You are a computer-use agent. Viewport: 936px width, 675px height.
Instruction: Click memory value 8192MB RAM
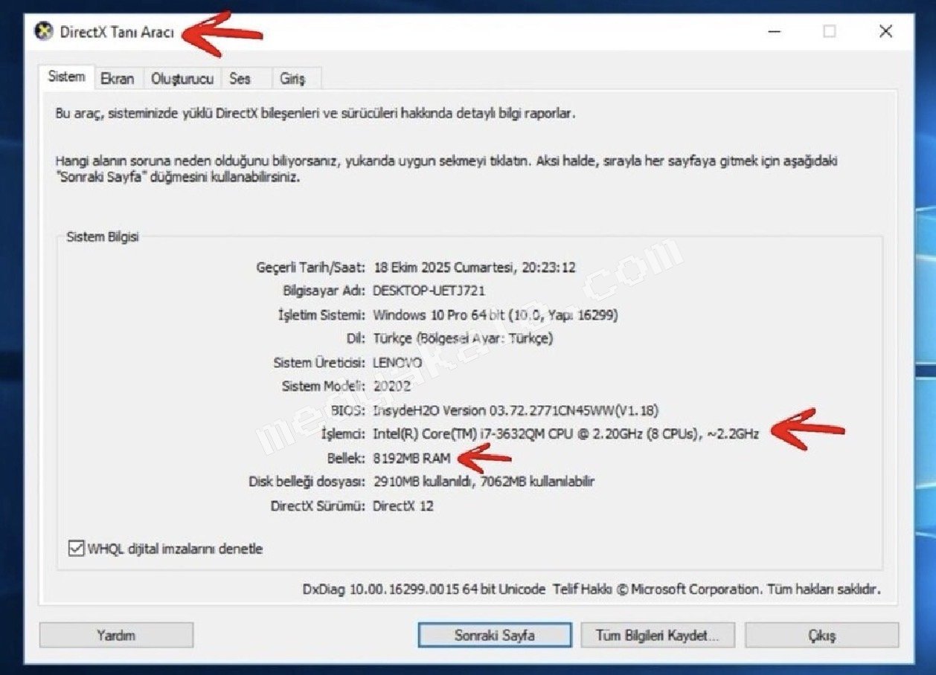tap(411, 458)
